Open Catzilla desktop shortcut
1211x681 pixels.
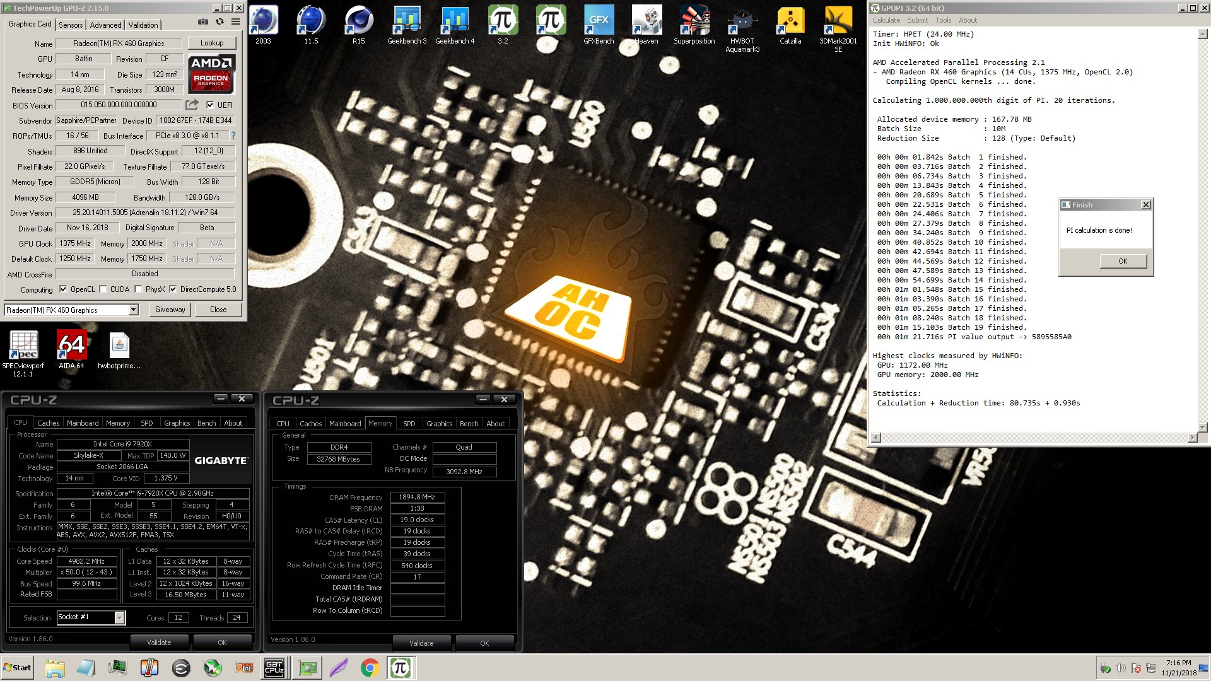pos(790,25)
